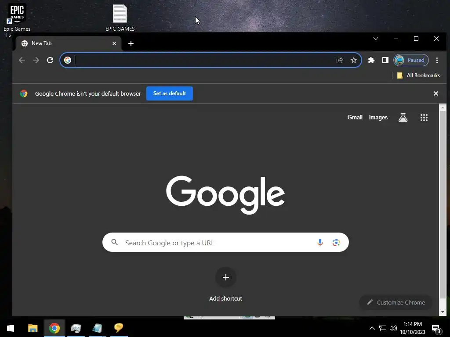Click Set as default button
450x337 pixels.
coord(170,93)
